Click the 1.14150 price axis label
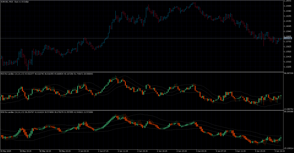294x153 pixels. [x=288, y=21]
